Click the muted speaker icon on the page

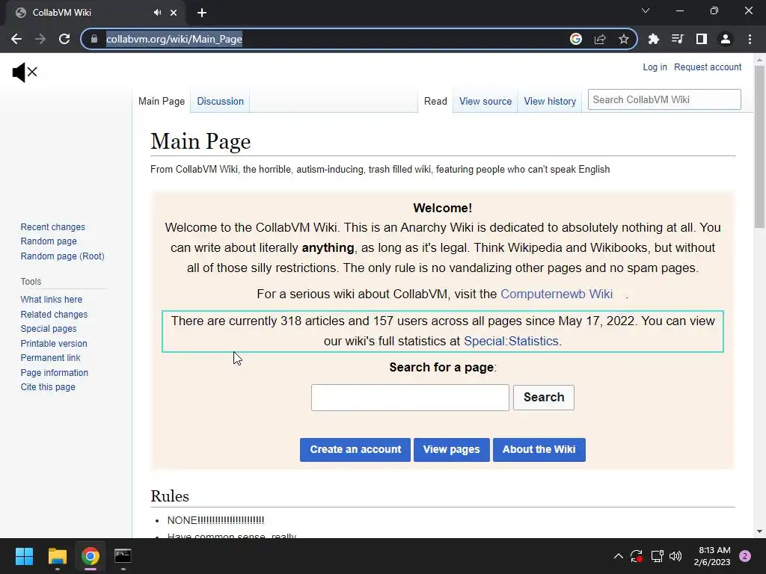point(25,72)
